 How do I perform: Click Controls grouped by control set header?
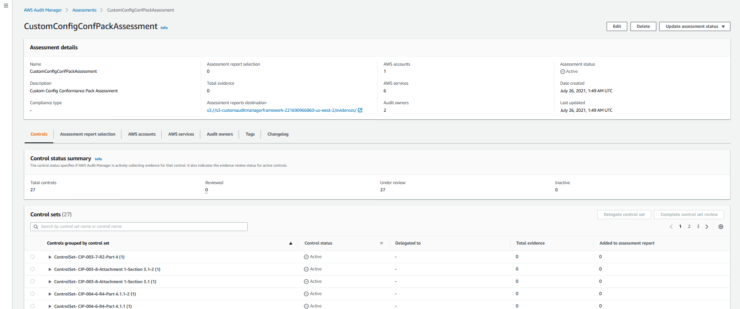(x=78, y=243)
